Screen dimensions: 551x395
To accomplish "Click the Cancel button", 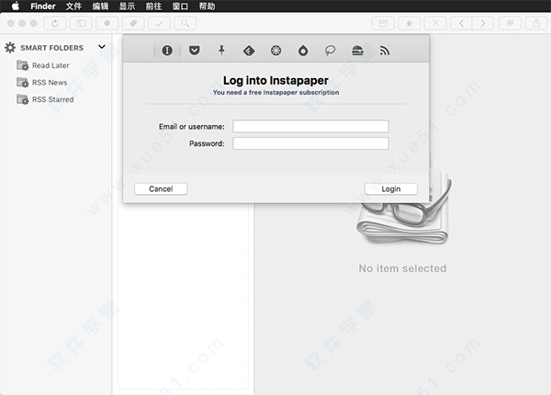I will (161, 189).
